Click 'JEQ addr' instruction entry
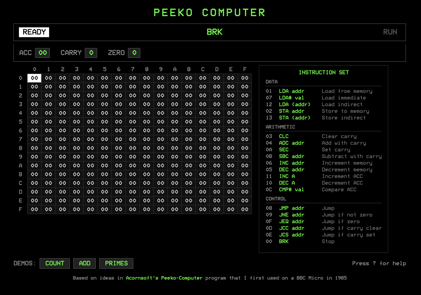 (292, 222)
